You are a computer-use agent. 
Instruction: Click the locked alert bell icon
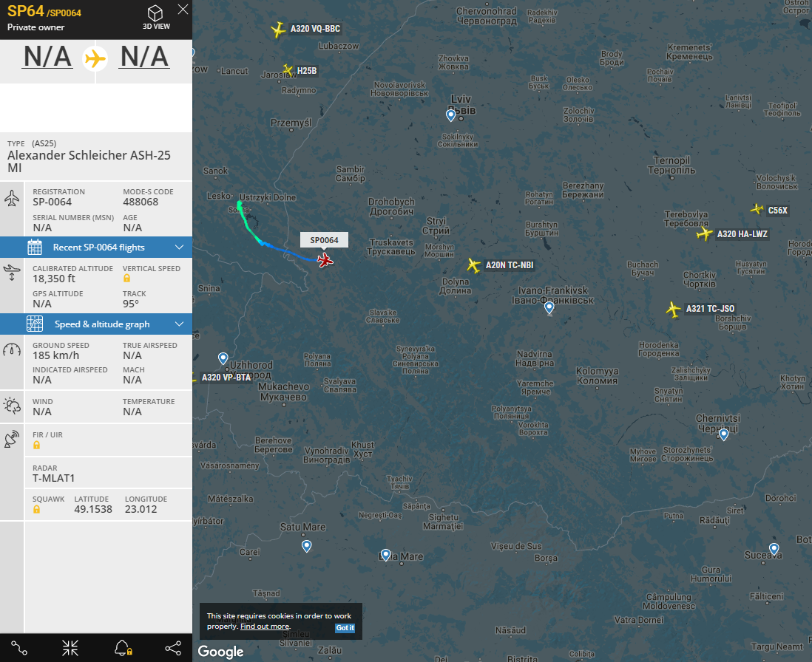point(124,648)
